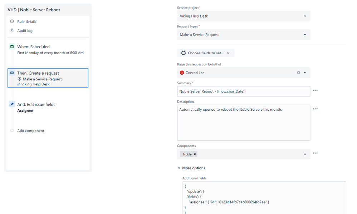Open the Request Types dropdown
Image resolution: width=357 pixels, height=214 pixels.
244,35
